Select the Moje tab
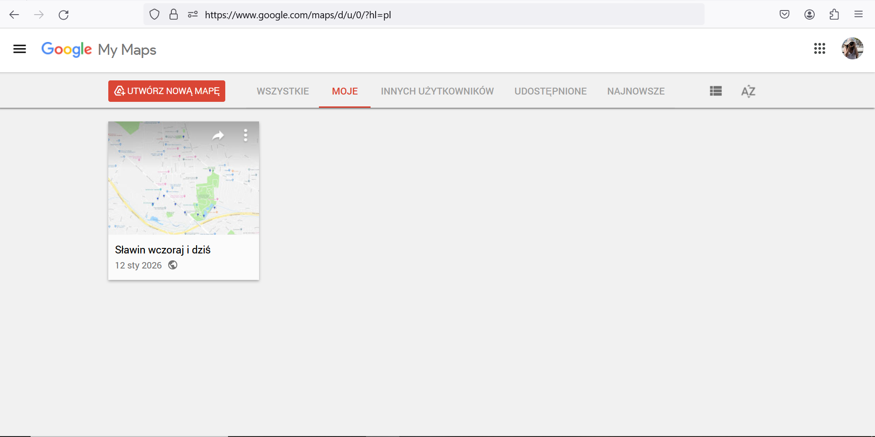875x437 pixels. point(345,91)
